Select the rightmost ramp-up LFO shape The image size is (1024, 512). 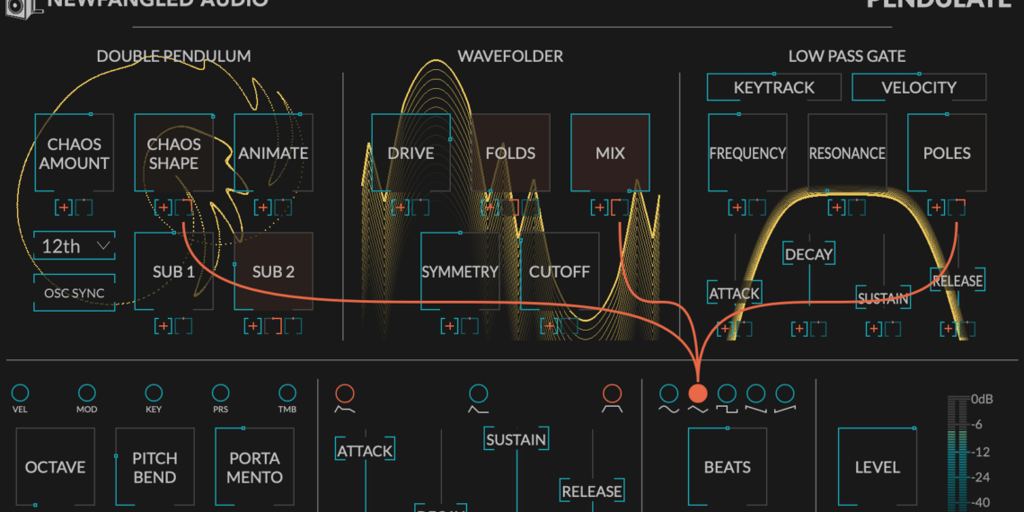click(x=785, y=393)
